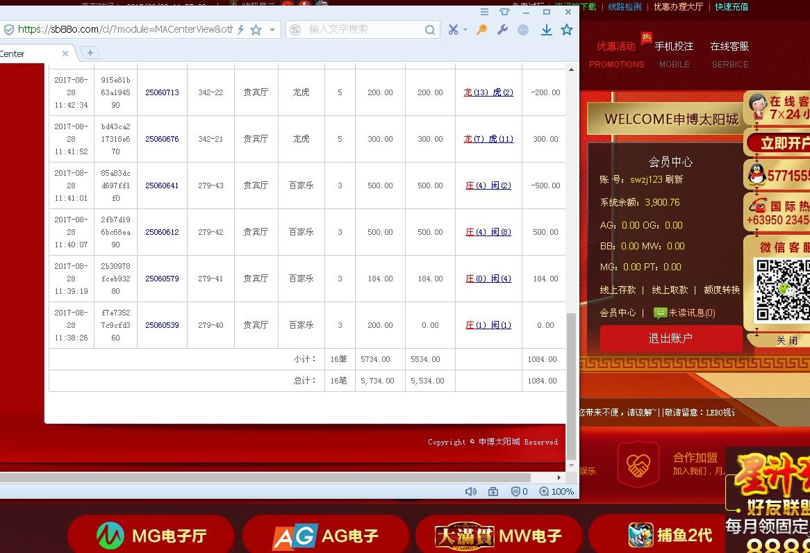810x553 pixels.
Task: Open the browser hamburger menu
Action: [484, 12]
